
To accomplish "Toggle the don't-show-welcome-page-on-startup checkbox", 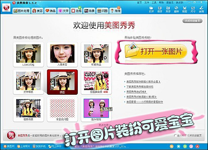I will 175,135.
